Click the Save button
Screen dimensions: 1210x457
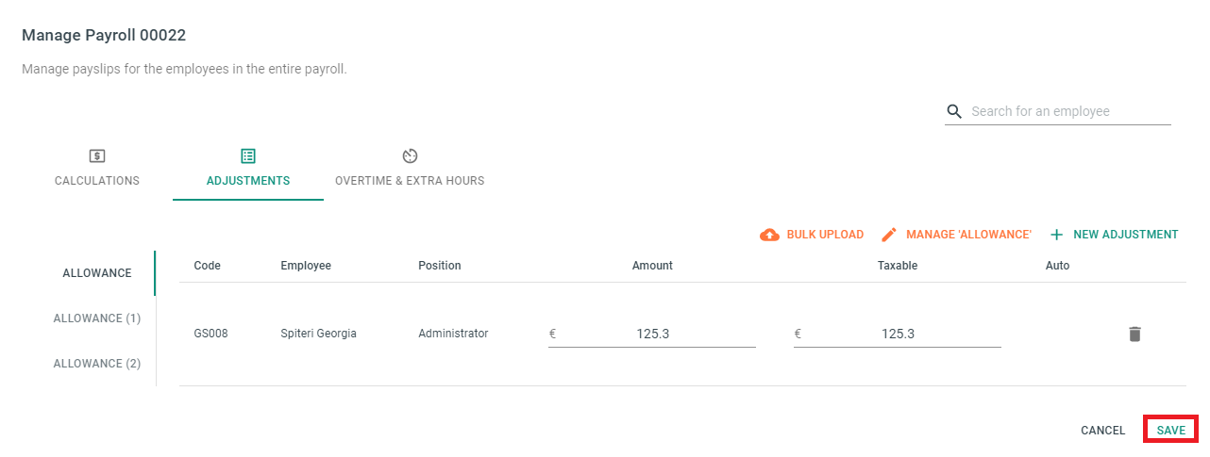point(1171,430)
